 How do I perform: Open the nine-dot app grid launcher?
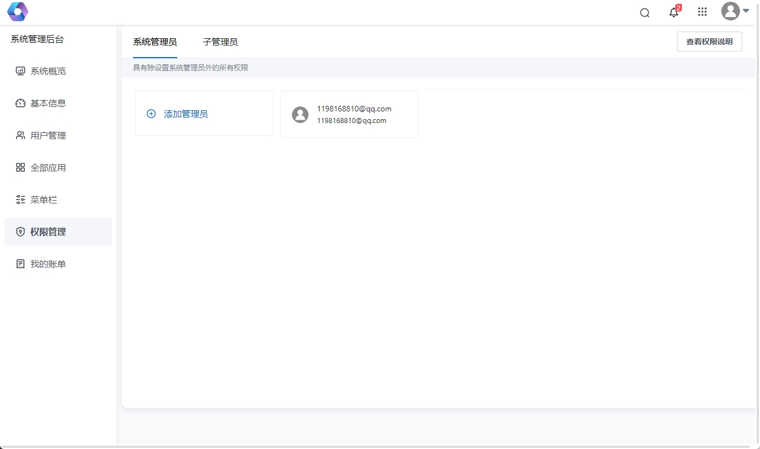(x=702, y=12)
